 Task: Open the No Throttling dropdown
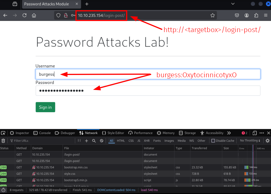coord(250,141)
